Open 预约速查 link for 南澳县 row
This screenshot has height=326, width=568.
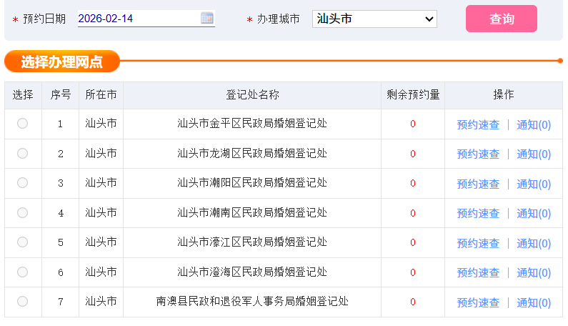click(x=478, y=302)
